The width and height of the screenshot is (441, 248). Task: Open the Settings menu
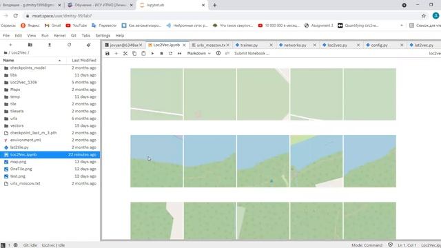pyautogui.click(x=103, y=35)
